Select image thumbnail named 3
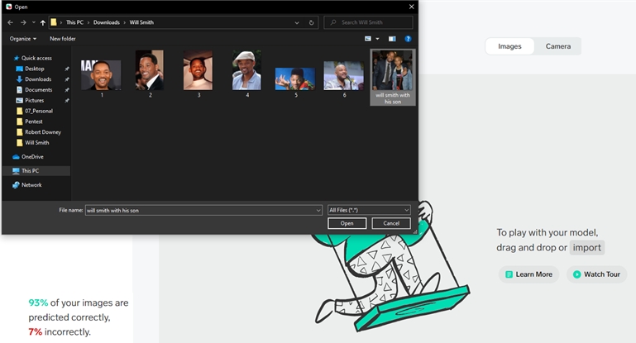Screen dimensions: 636x343 click(x=198, y=70)
